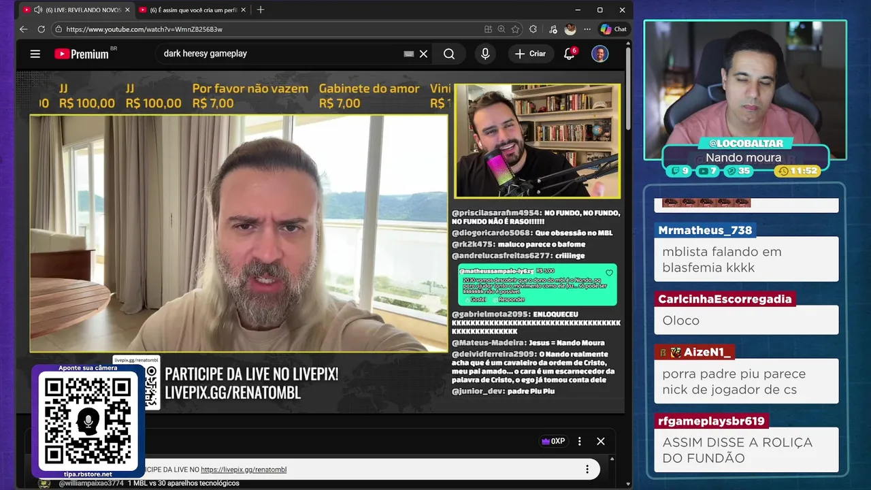Go back with the browser back arrow
The height and width of the screenshot is (490, 871).
[x=23, y=29]
